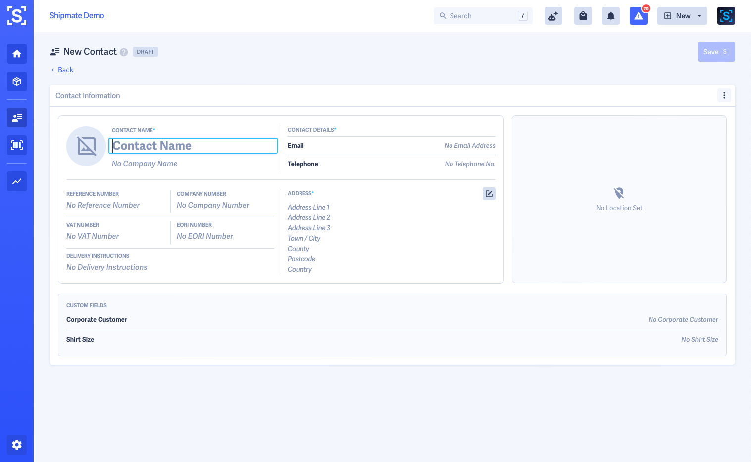The image size is (751, 462).
Task: Click the New Contact help question mark
Action: pos(123,52)
